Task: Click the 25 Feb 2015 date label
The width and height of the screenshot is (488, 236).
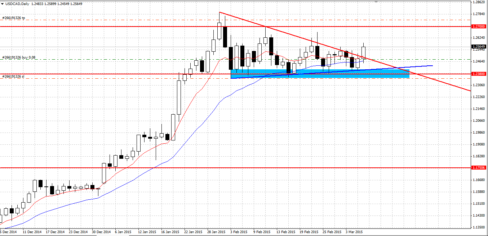Action: pyautogui.click(x=332, y=232)
